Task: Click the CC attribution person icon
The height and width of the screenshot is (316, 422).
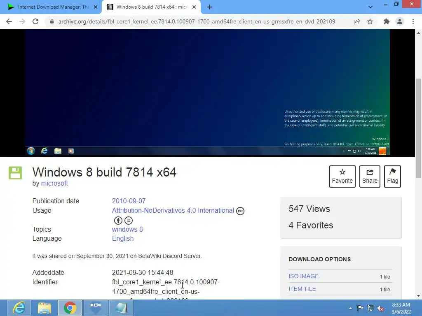Action: click(x=118, y=221)
